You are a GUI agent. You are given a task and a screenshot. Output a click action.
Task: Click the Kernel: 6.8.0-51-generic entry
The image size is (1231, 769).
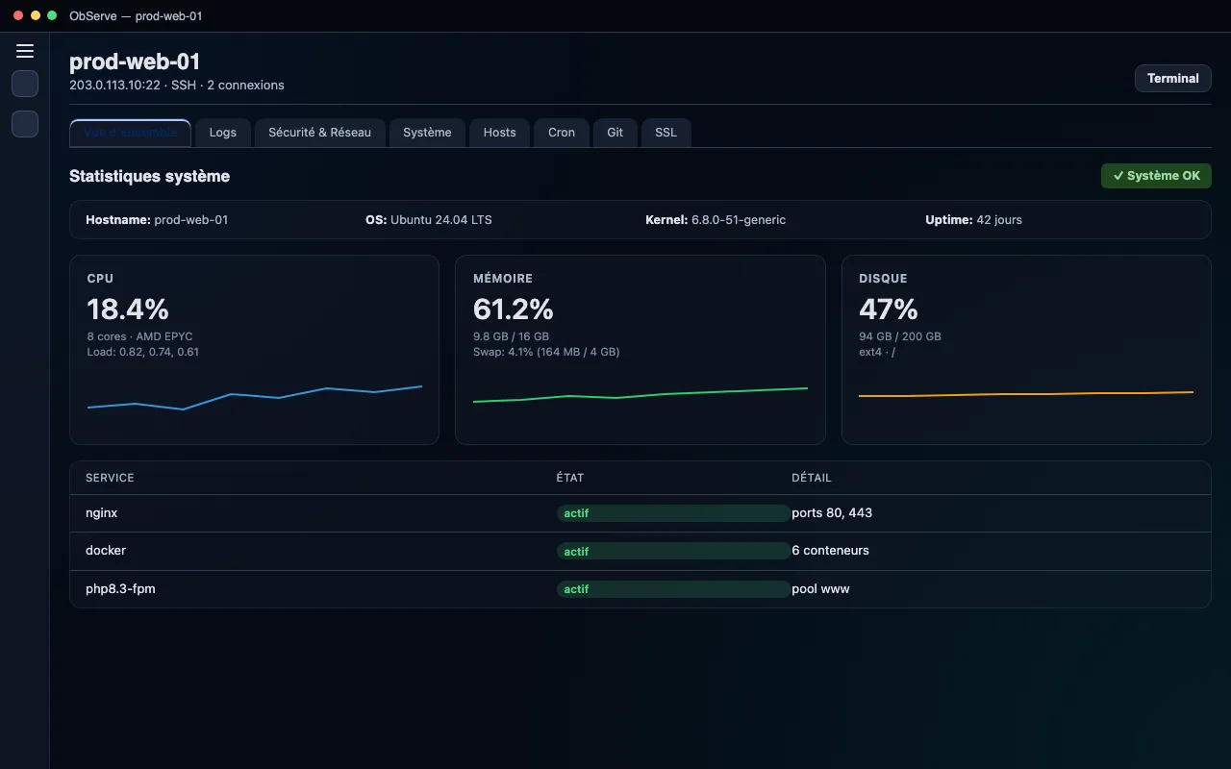pyautogui.click(x=716, y=220)
